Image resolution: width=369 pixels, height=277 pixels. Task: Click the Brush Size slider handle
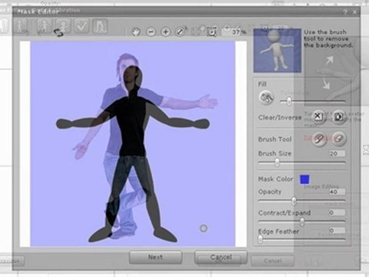tap(277, 162)
